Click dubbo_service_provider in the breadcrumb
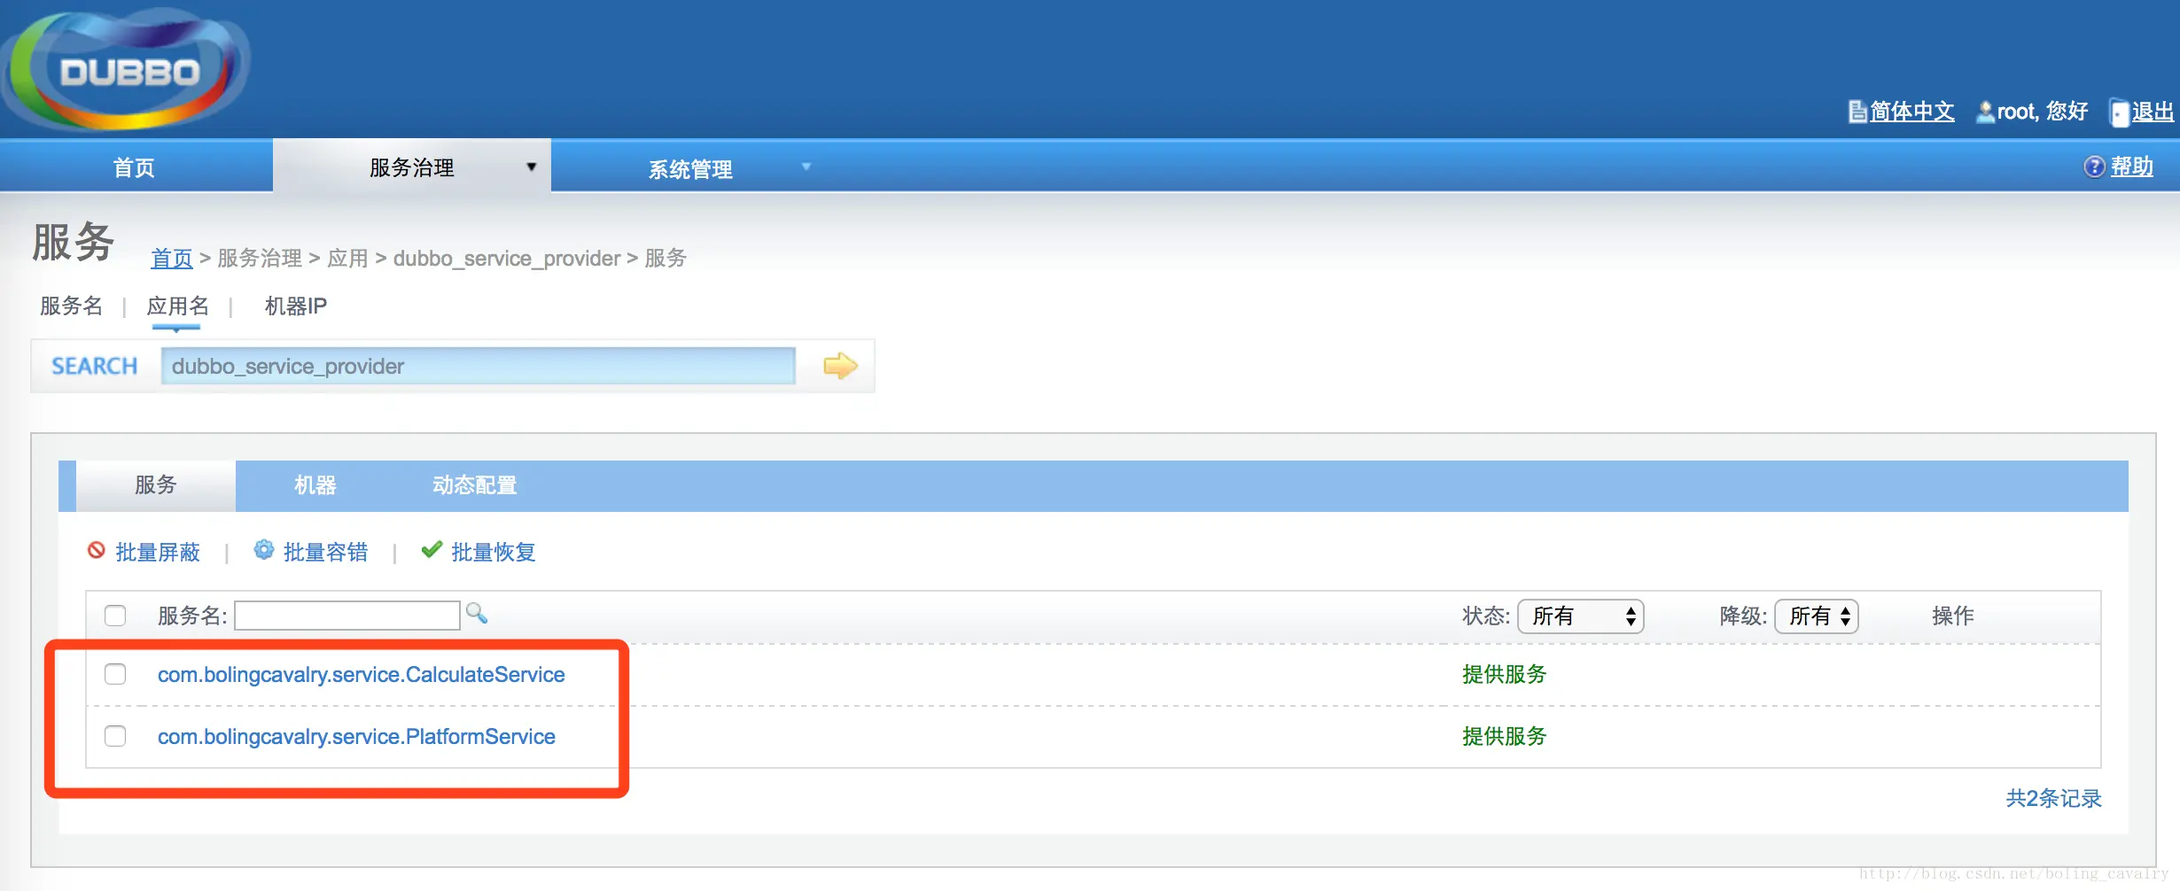This screenshot has width=2180, height=891. 507,259
